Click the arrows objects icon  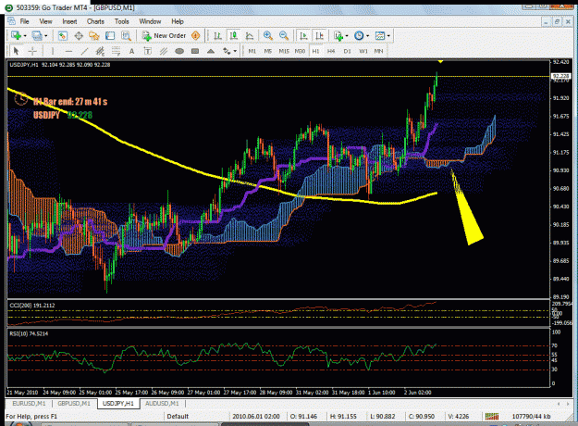pyautogui.click(x=227, y=51)
